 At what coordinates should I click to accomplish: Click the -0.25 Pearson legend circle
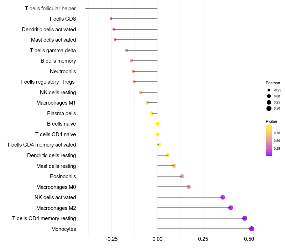click(269, 90)
